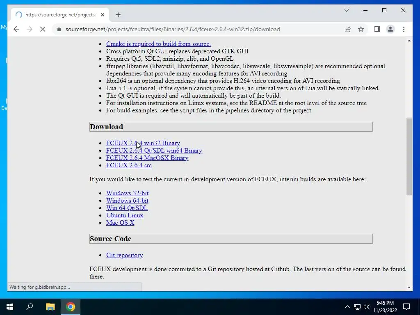The image size is (420, 315).
Task: Open the taskbar clock and date
Action: pyautogui.click(x=385, y=307)
